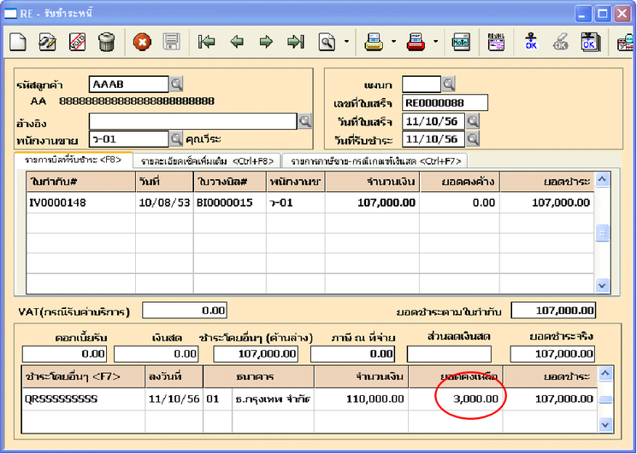This screenshot has height=454, width=637.
Task: Click the yellow printer icon
Action: [x=374, y=41]
